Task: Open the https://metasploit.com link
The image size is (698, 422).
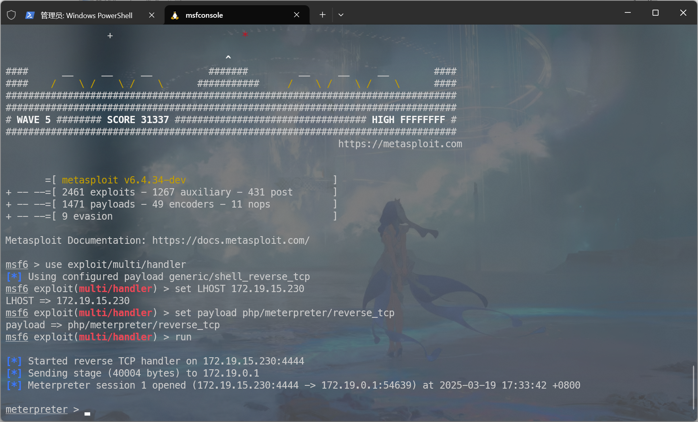Action: (x=400, y=144)
